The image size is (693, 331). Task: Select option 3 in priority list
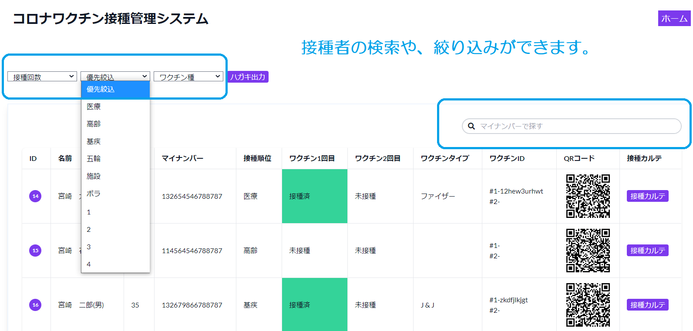pyautogui.click(x=115, y=247)
